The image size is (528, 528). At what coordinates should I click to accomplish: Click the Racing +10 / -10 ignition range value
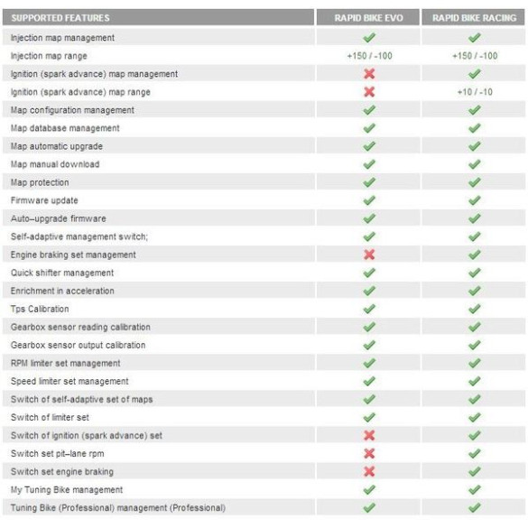click(475, 92)
